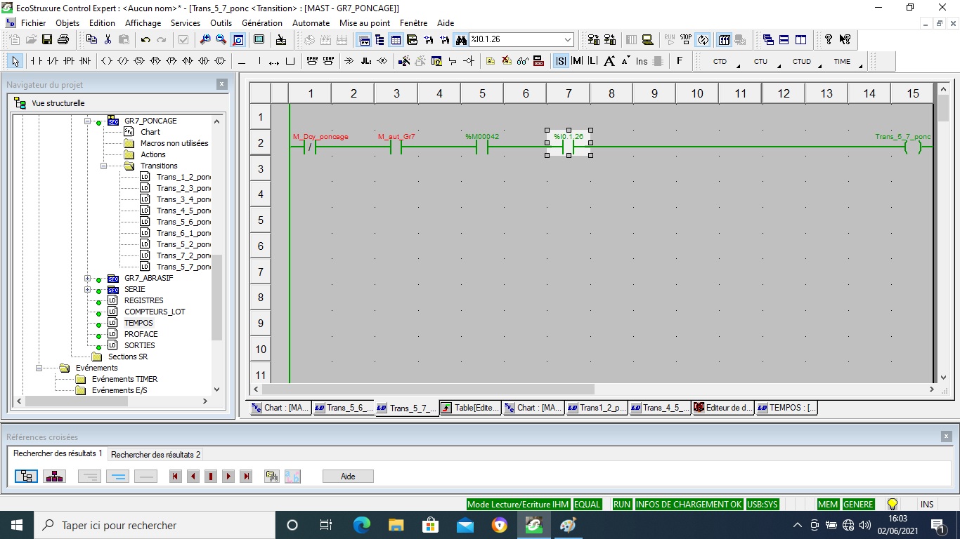Insert a comparison block (COMP) tool
960x539 pixels.
coord(328,61)
